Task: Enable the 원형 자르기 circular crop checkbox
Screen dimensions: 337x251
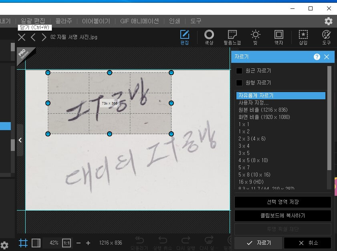Action: 239,82
